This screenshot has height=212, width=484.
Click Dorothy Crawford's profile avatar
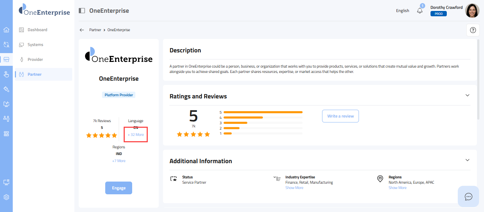[472, 11]
